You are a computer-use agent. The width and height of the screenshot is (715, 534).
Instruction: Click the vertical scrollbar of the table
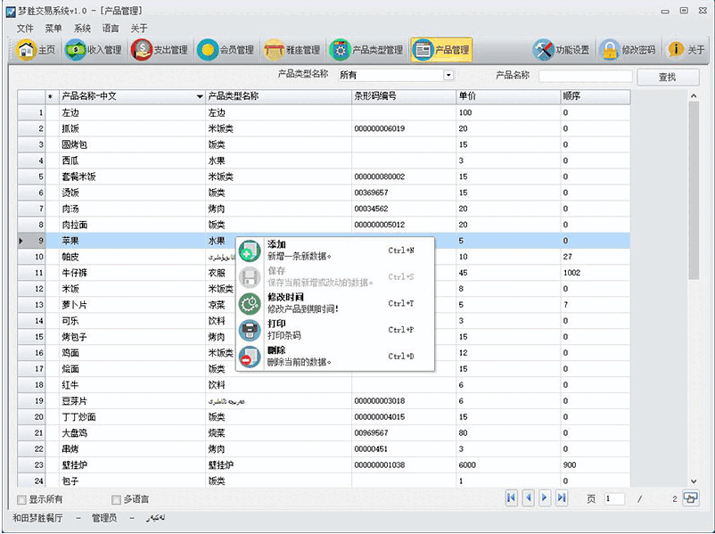click(x=693, y=267)
